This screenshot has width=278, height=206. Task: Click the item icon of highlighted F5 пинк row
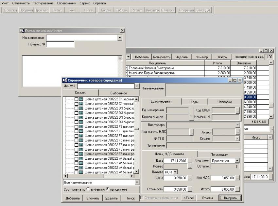[x=81, y=154]
